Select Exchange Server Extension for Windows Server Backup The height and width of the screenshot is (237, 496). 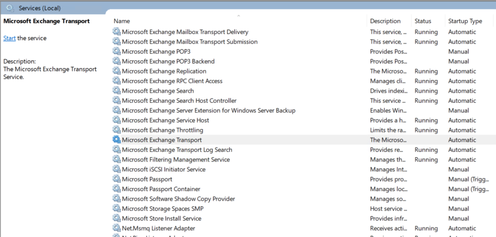tap(209, 110)
